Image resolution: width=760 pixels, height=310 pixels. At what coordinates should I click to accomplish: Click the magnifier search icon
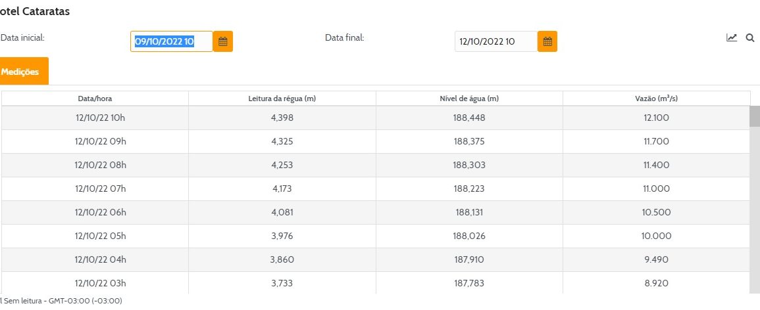click(x=749, y=38)
